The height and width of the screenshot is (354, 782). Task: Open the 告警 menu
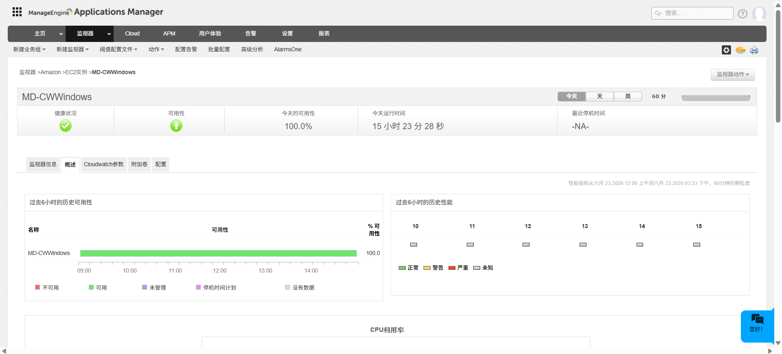(x=250, y=33)
